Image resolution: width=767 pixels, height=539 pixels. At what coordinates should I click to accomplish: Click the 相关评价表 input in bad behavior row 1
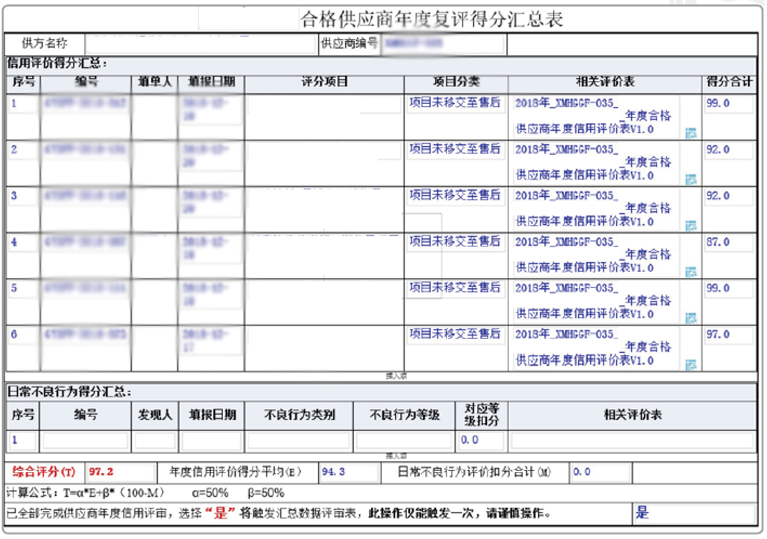(x=632, y=440)
